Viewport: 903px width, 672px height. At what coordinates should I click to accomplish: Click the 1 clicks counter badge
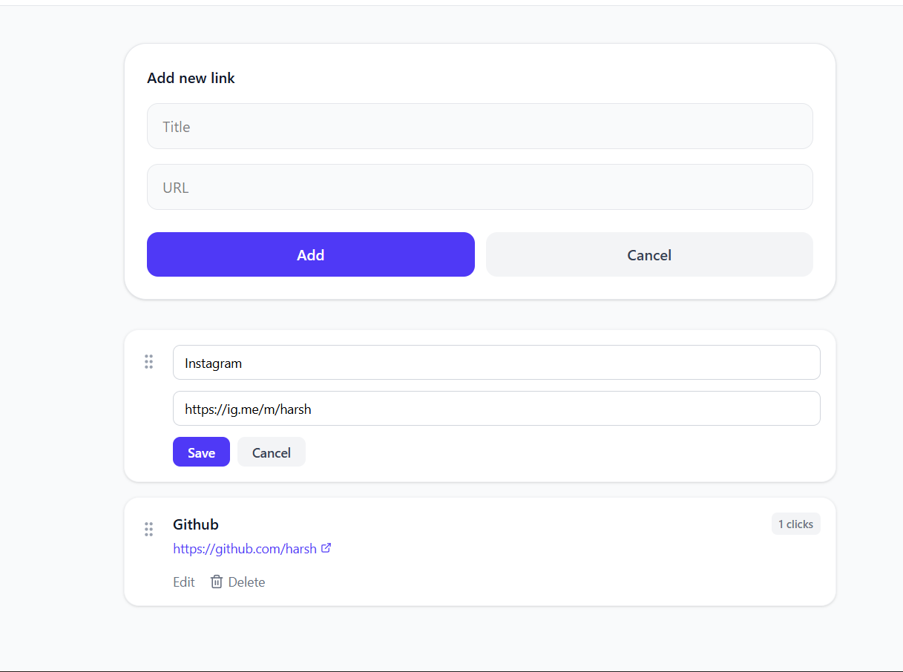click(795, 524)
